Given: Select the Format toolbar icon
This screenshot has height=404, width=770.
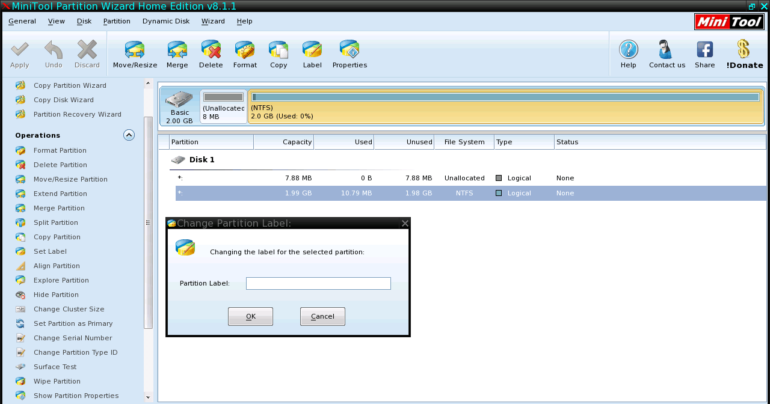Looking at the screenshot, I should [245, 50].
